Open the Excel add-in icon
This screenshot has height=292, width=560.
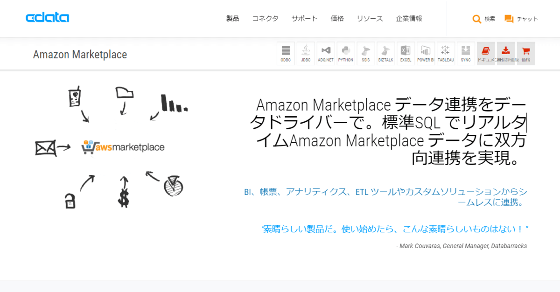click(406, 54)
